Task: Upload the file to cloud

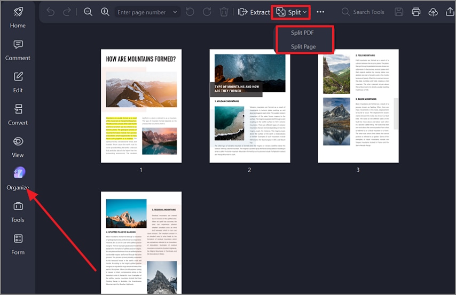Action: point(433,12)
